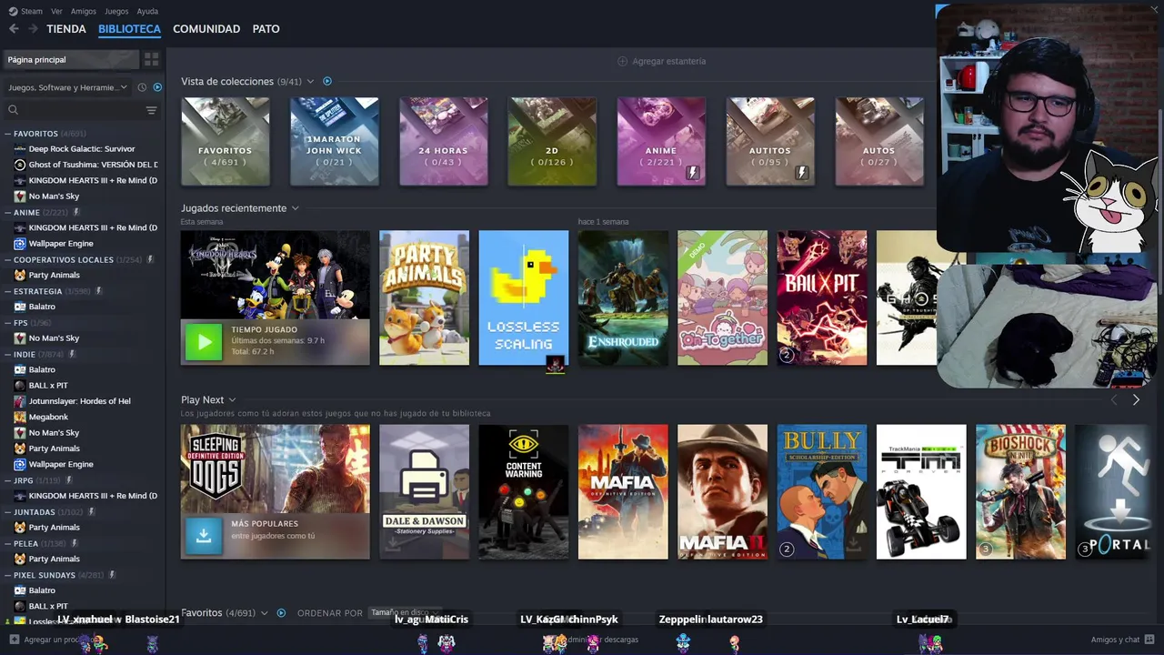Open the PATO profile tab

pyautogui.click(x=266, y=29)
